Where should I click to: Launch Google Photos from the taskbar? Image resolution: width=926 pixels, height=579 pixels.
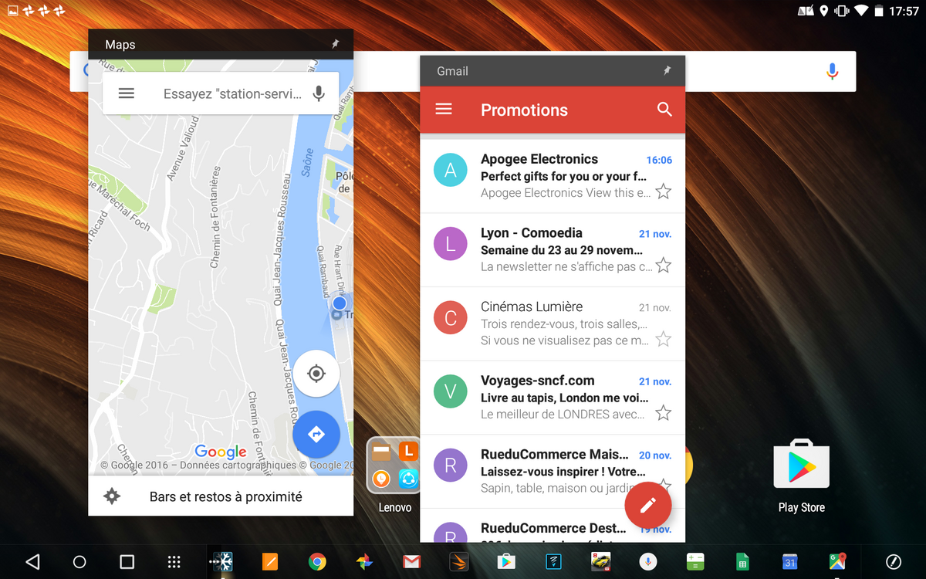[364, 562]
